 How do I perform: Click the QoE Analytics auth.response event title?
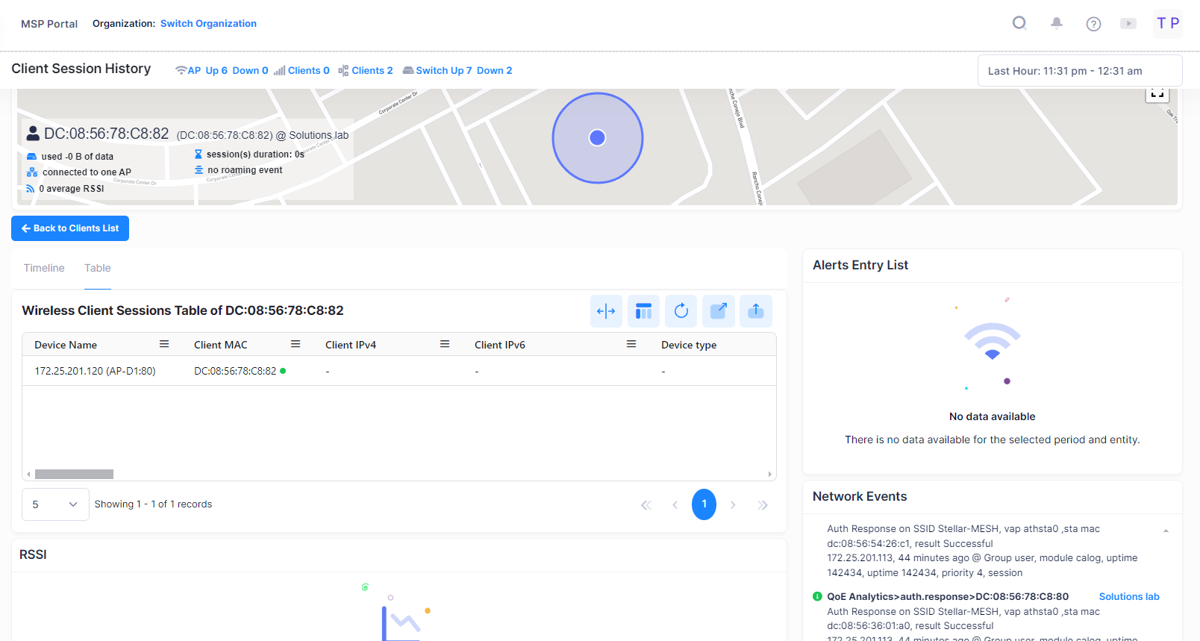pyautogui.click(x=948, y=596)
